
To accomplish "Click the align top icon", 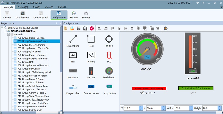I will (x=112, y=28).
